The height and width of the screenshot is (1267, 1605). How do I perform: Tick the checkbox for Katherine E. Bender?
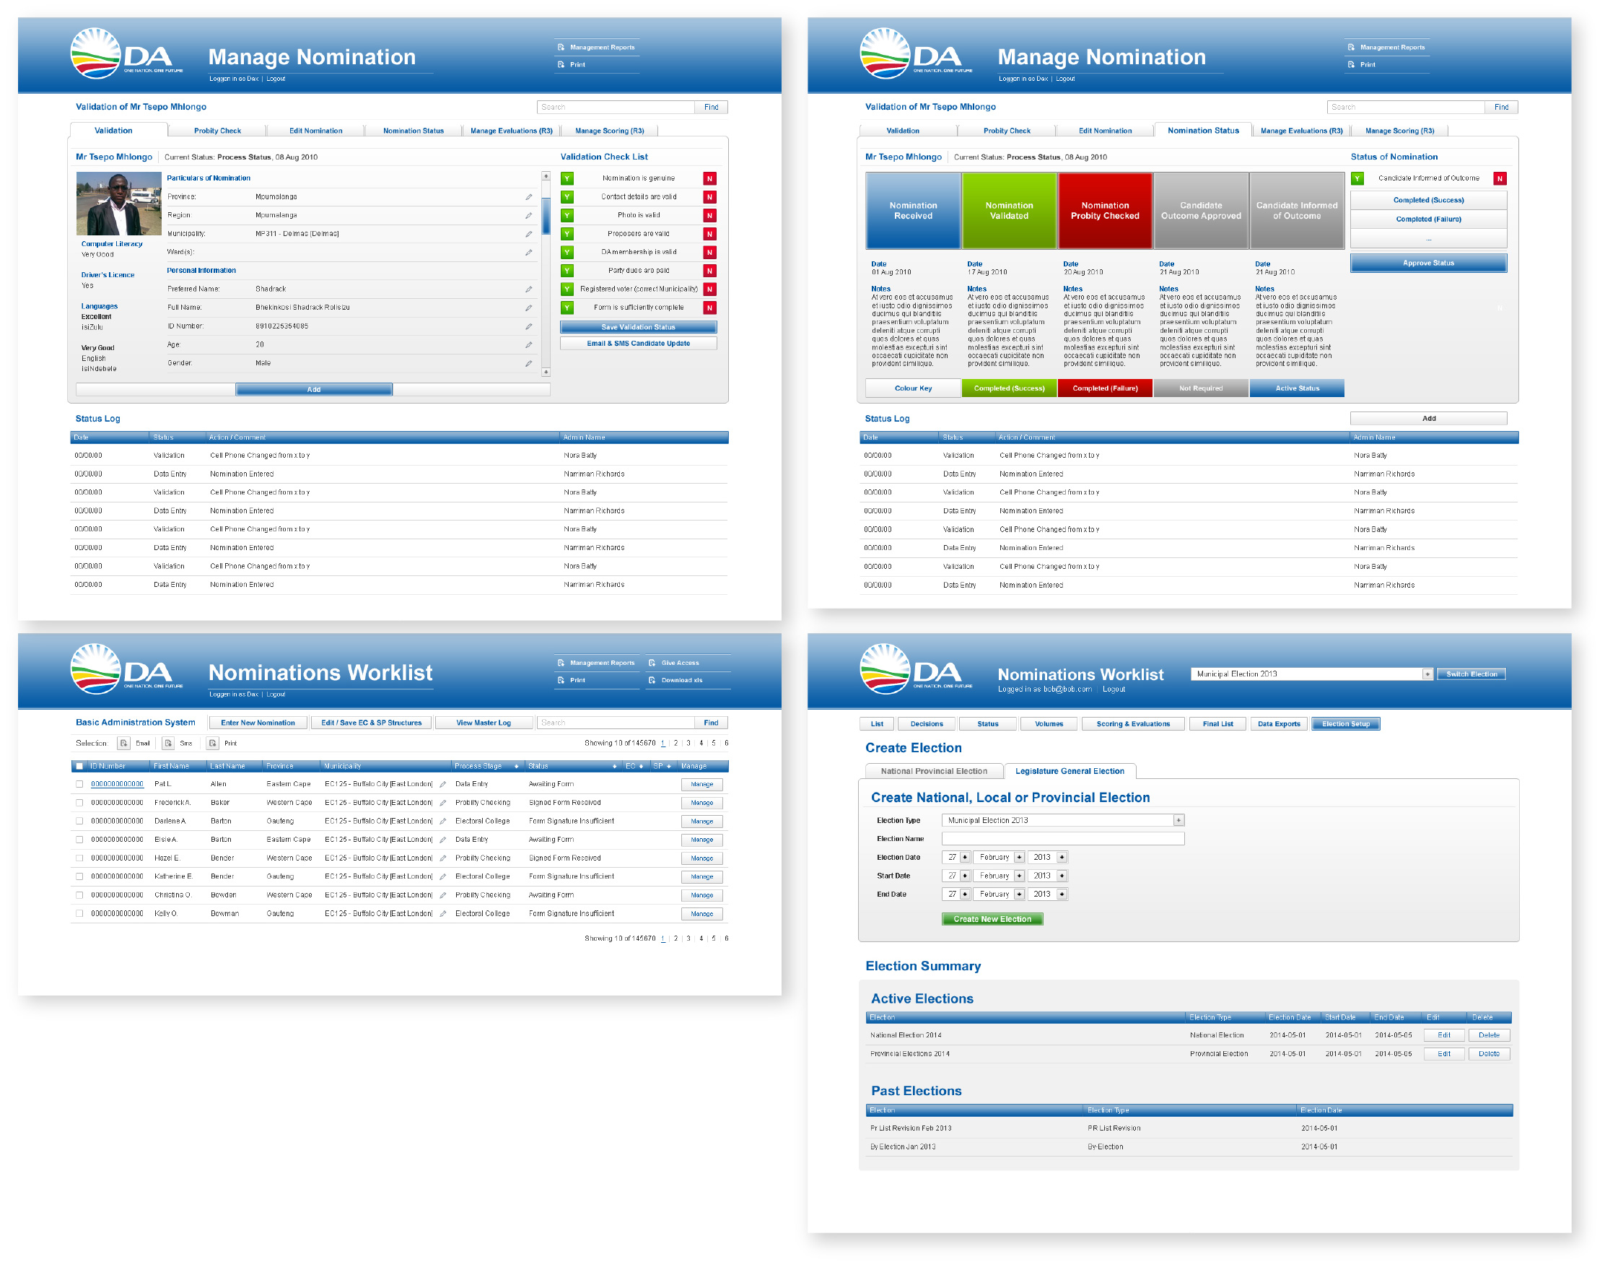[x=79, y=878]
